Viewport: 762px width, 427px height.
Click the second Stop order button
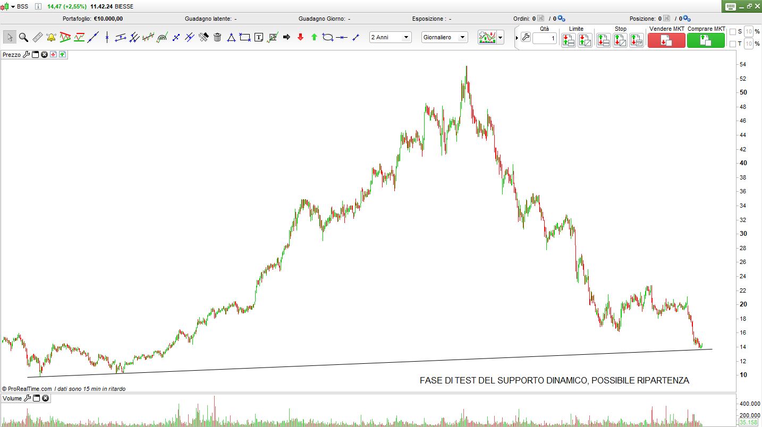click(620, 40)
